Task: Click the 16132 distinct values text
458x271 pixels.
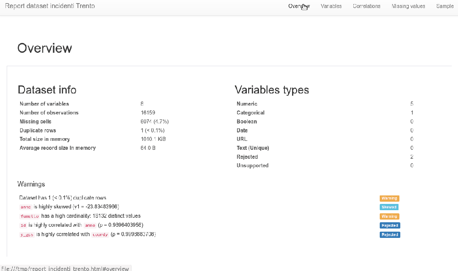Action: pos(117,216)
